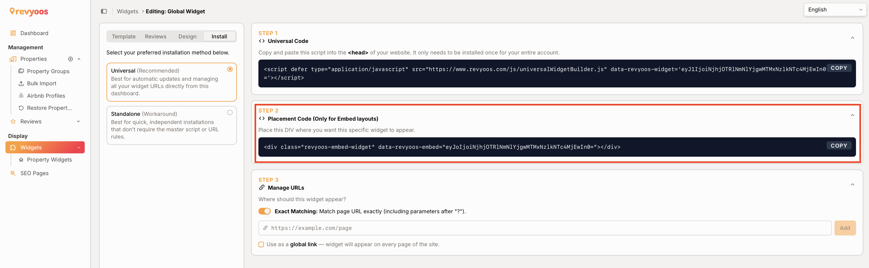Open Dashboard via its grid icon
This screenshot has width=869, height=268.
(13, 33)
